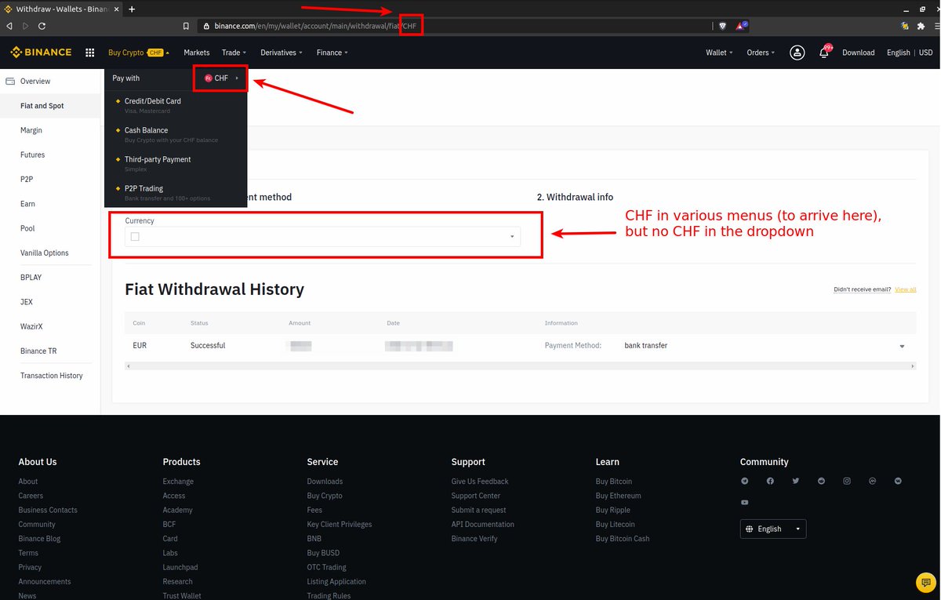Viewport: 941px width, 600px height.
Task: Click USD currency in header
Action: [926, 53]
